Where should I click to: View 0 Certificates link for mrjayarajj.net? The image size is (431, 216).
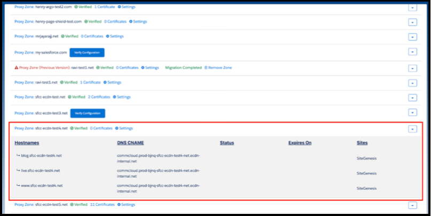92,36
